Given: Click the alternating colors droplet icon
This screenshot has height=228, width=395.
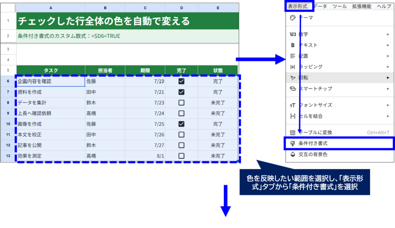Looking at the screenshot, I should pyautogui.click(x=292, y=154).
